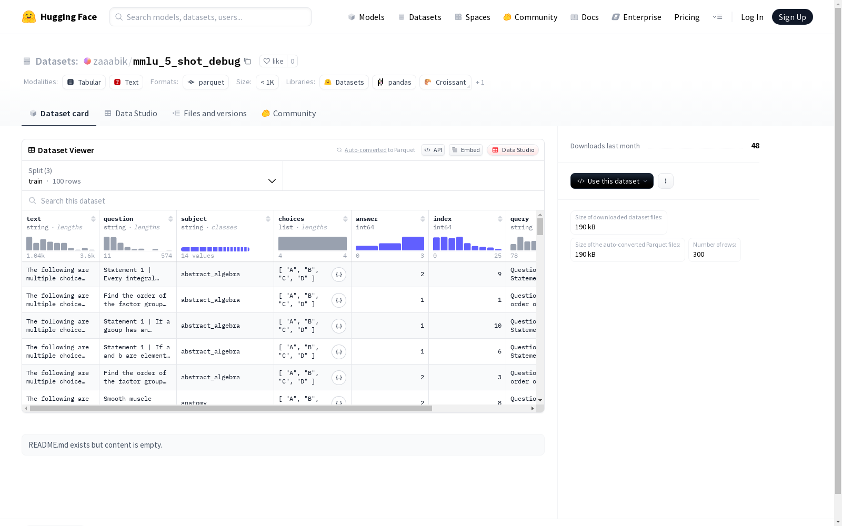Sort by the text column
This screenshot has height=526, width=842.
coord(93,219)
